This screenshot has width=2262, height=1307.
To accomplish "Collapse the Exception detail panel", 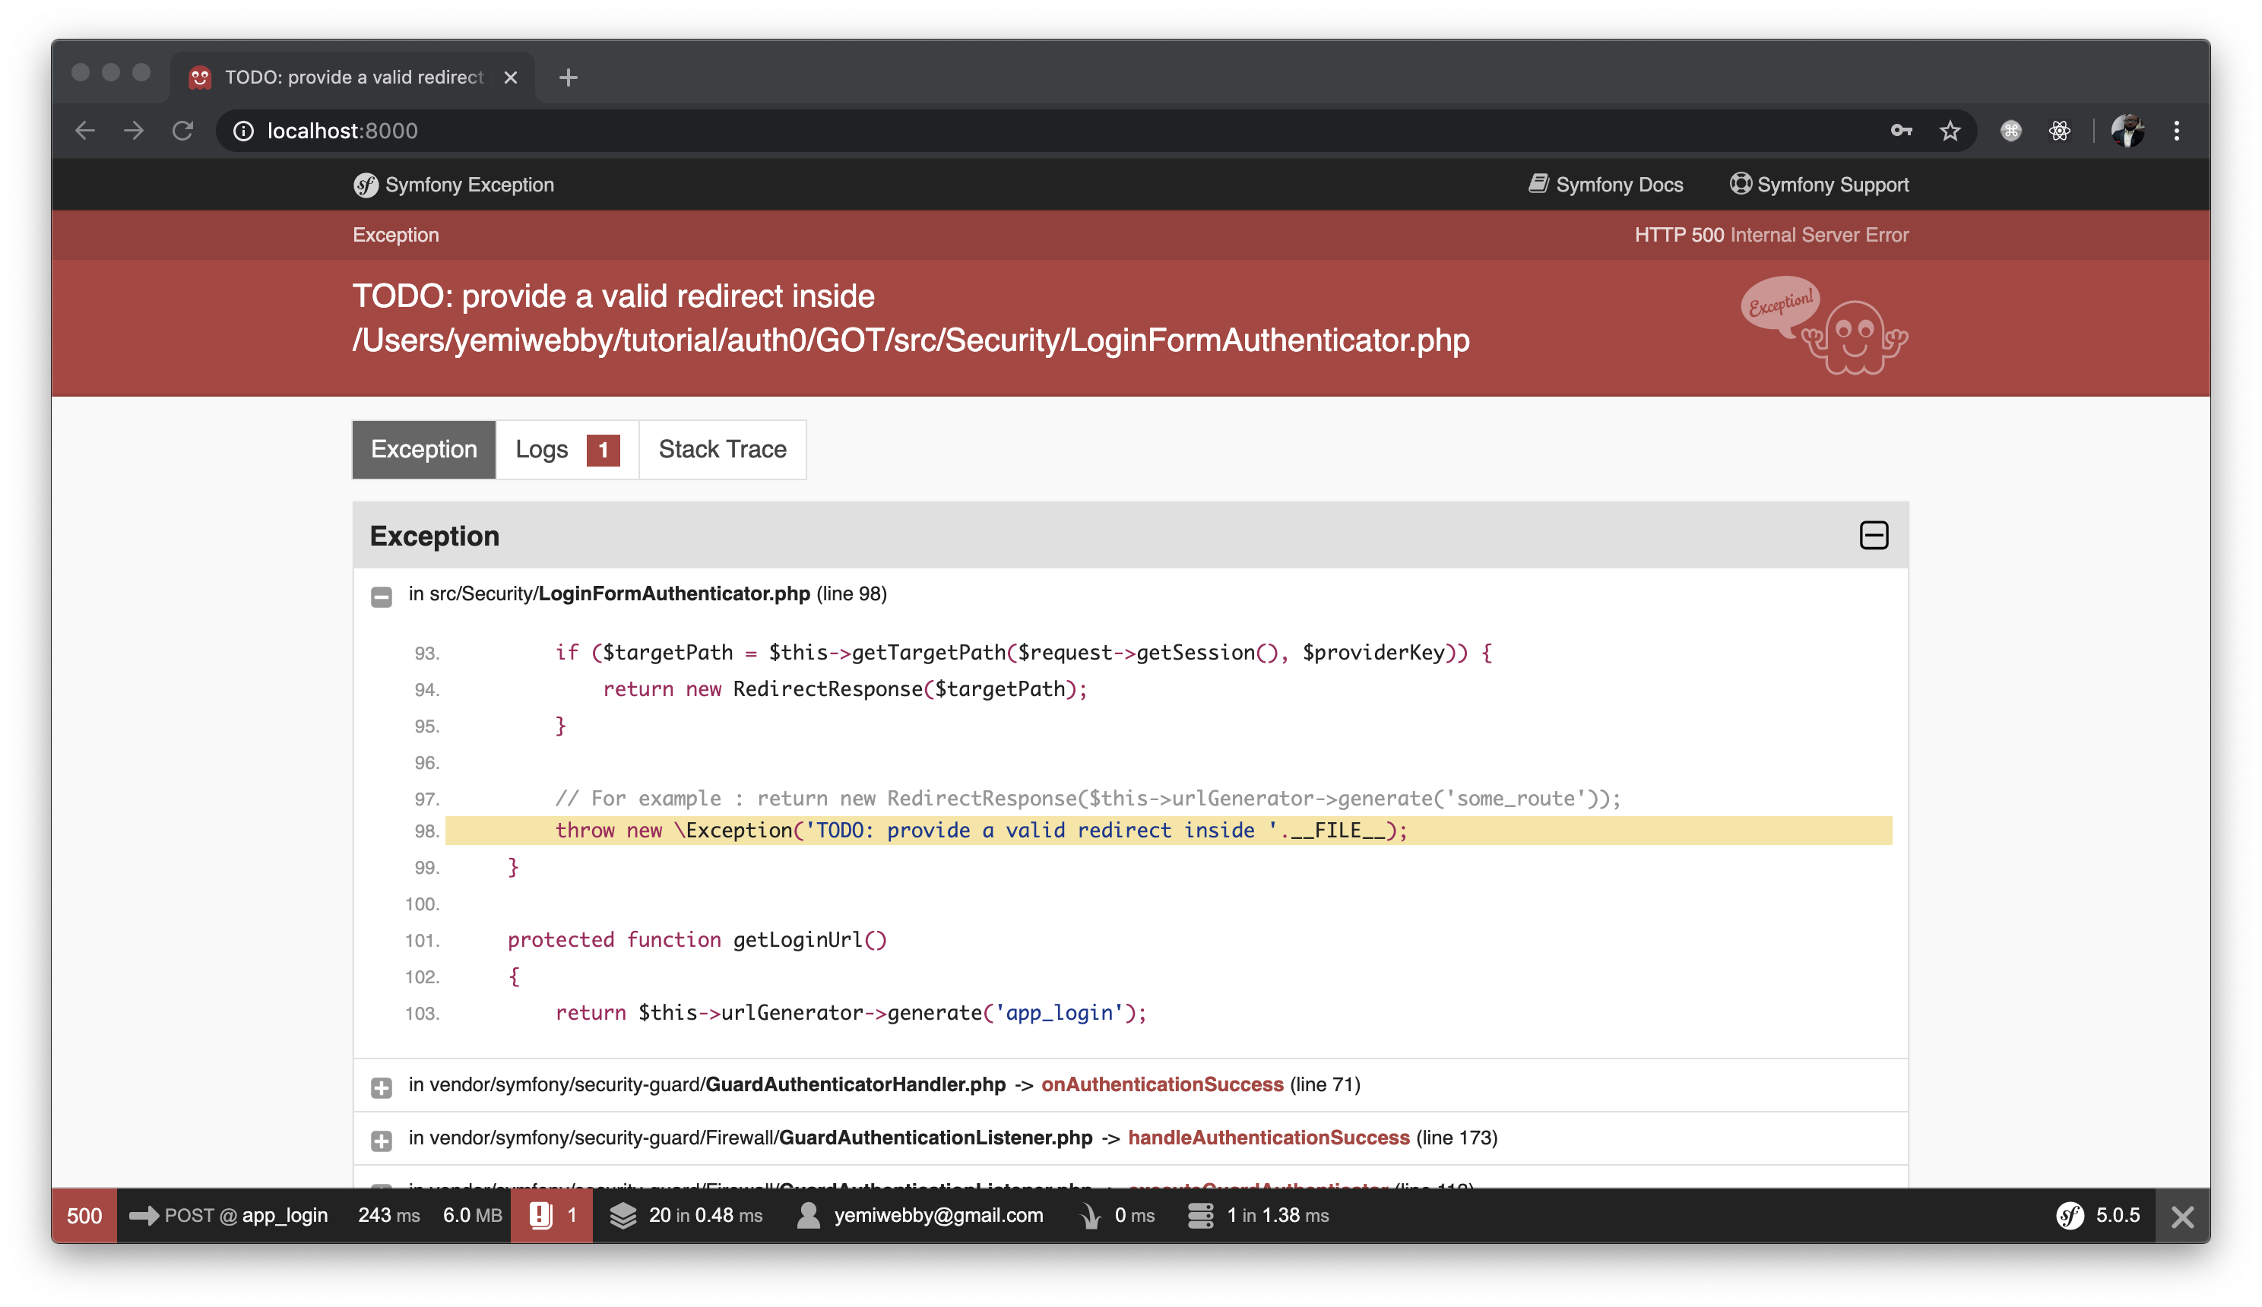I will (1873, 535).
